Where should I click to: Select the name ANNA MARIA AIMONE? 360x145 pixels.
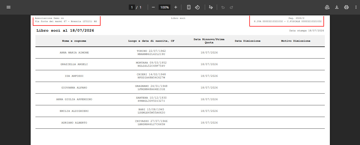(74, 53)
